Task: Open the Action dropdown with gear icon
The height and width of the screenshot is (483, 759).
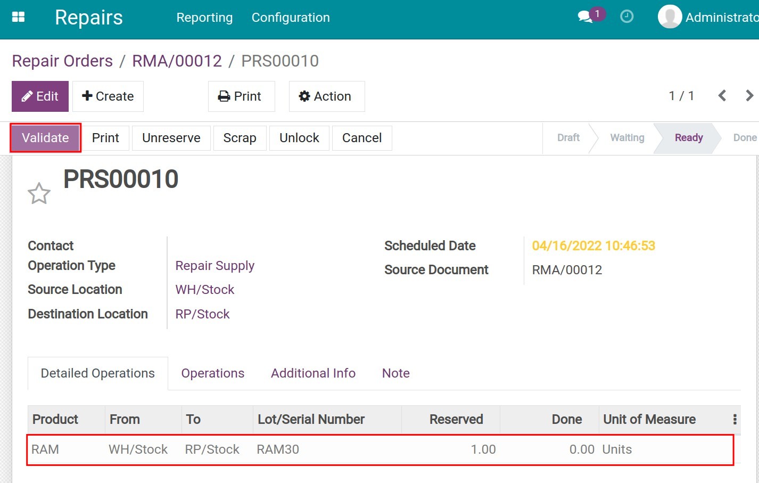Action: click(x=327, y=96)
